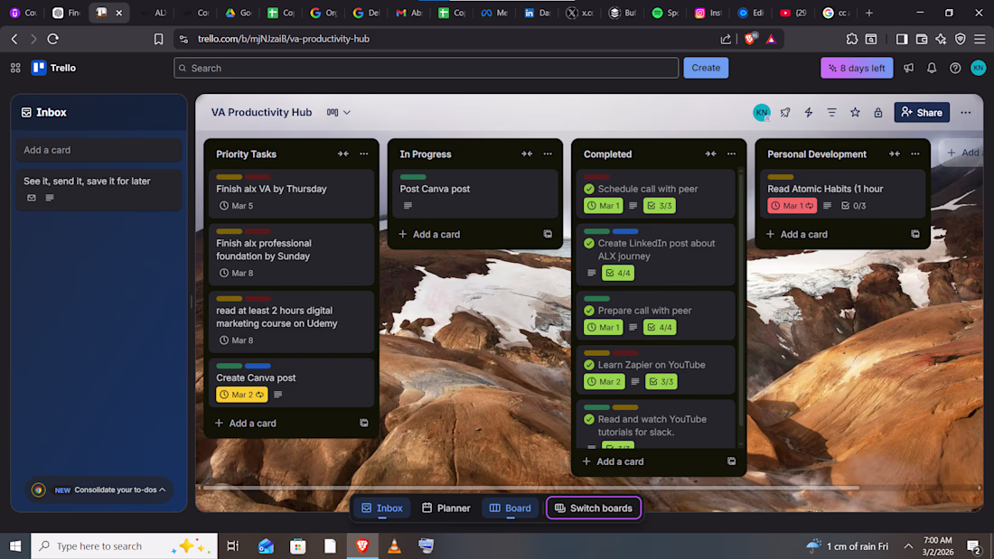Open the KN account avatar in header
This screenshot has width=994, height=559.
coord(978,68)
